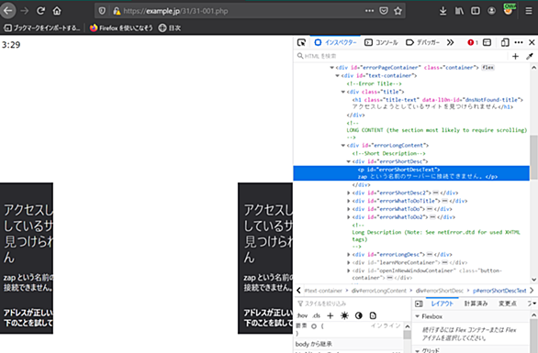Open the 変更点 sidebar tab
Viewport: 538px width, 353px height.
[x=508, y=303]
